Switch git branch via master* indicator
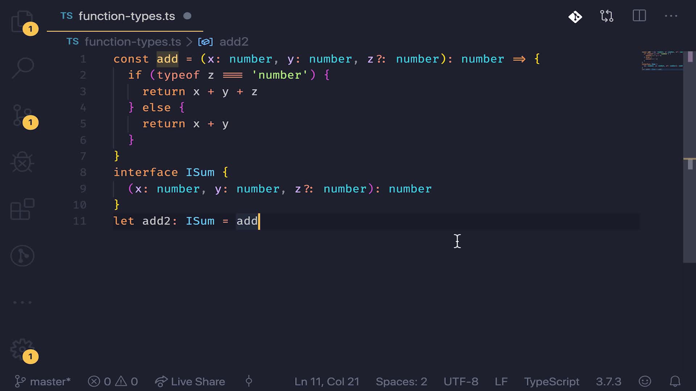Screen dimensions: 696x391 click(x=43, y=381)
